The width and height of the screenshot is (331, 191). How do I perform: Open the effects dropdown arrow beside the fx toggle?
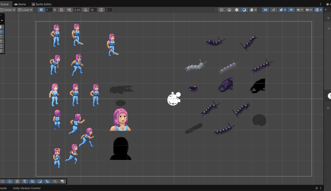(285, 10)
